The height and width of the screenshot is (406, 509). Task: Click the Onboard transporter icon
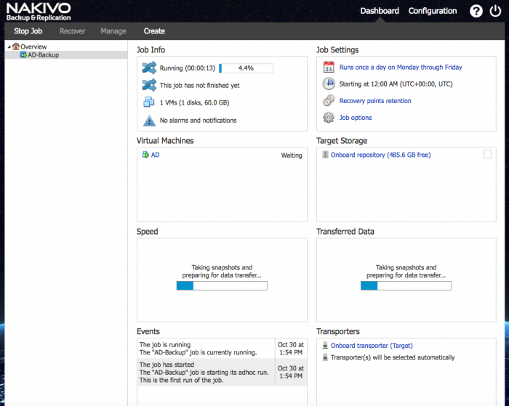[325, 346]
